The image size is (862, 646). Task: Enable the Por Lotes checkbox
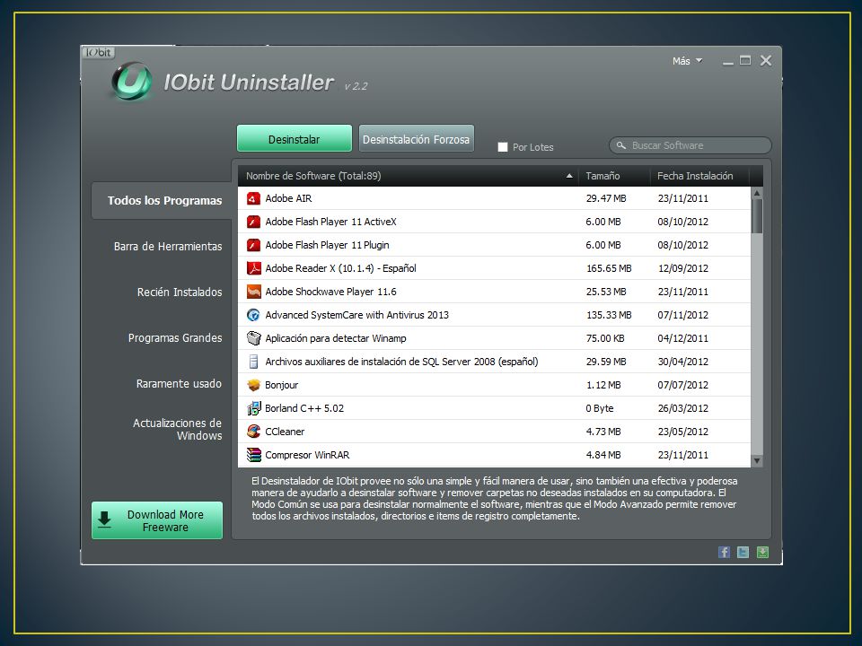tap(503, 147)
